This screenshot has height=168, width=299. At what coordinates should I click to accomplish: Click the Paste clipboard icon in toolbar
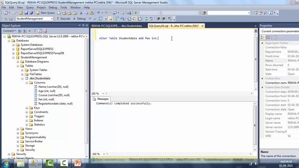click(92, 13)
